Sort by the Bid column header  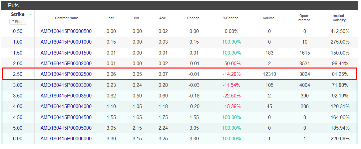coord(136,18)
